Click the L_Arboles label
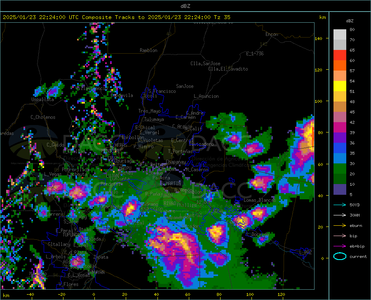The height and width of the screenshot is (300, 371). [56, 256]
